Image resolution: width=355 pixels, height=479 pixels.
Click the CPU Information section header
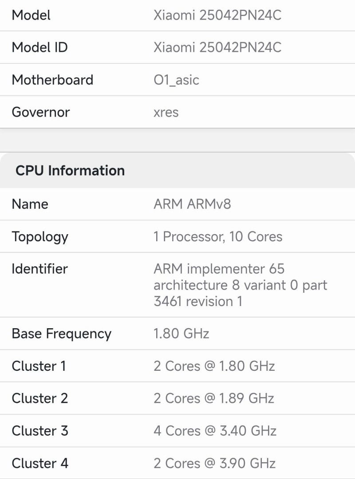tap(70, 171)
